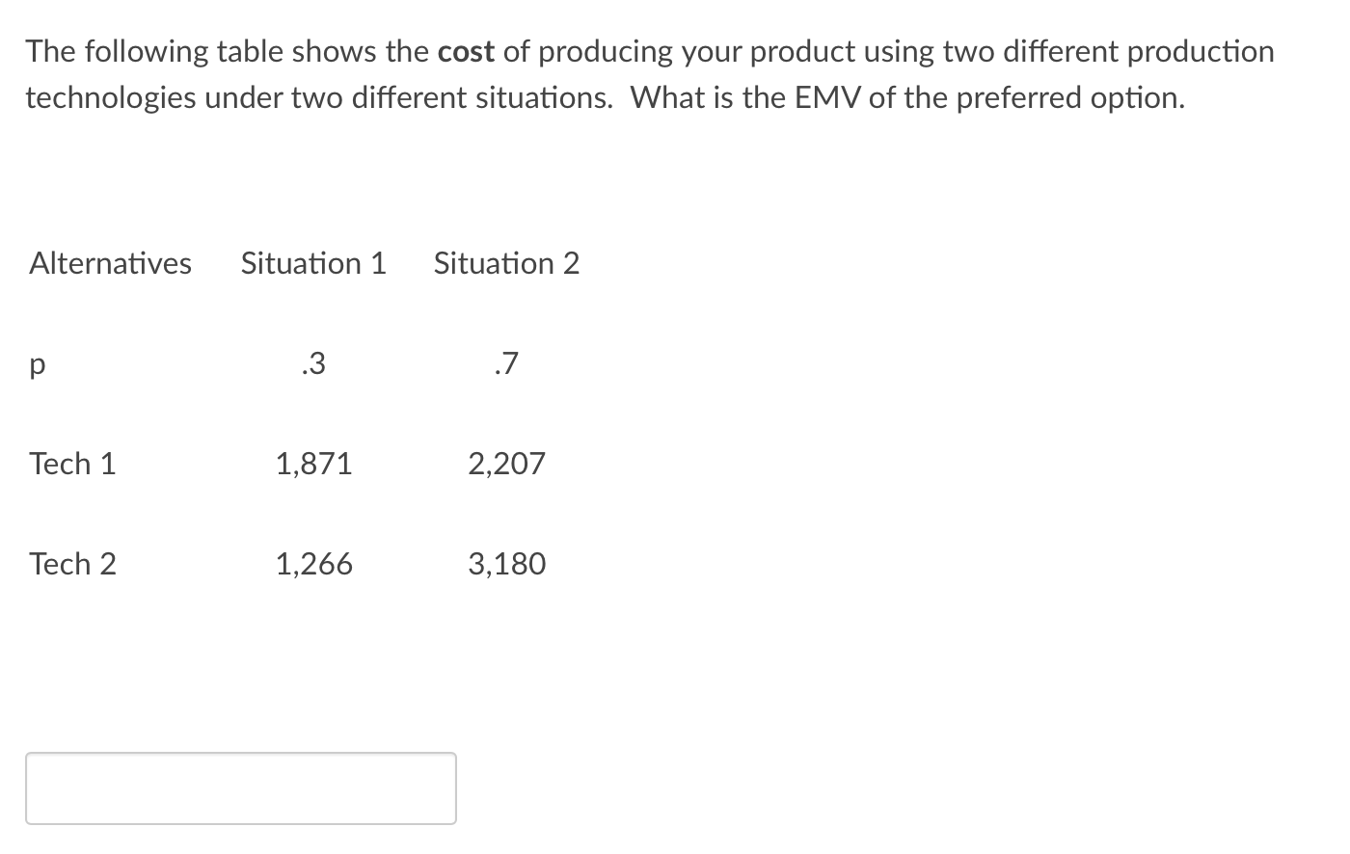1350x854 pixels.
Task: Select the cost value 2,207
Action: pyautogui.click(x=506, y=464)
